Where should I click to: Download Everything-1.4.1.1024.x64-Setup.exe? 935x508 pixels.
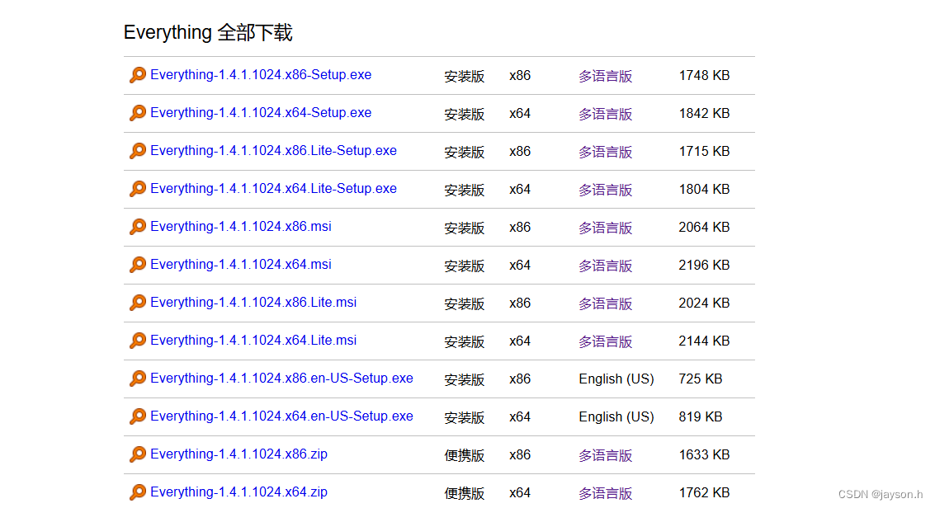tap(261, 112)
